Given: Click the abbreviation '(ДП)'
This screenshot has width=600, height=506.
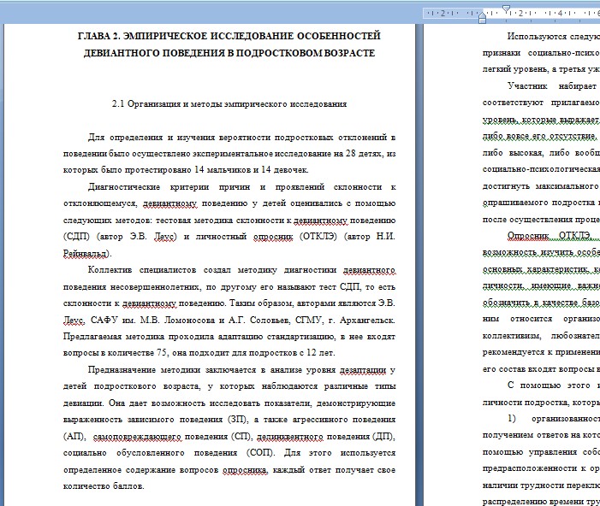Looking at the screenshot, I should pyautogui.click(x=383, y=437).
